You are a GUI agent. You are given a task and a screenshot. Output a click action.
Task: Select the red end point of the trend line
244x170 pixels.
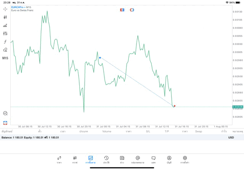click(174, 106)
